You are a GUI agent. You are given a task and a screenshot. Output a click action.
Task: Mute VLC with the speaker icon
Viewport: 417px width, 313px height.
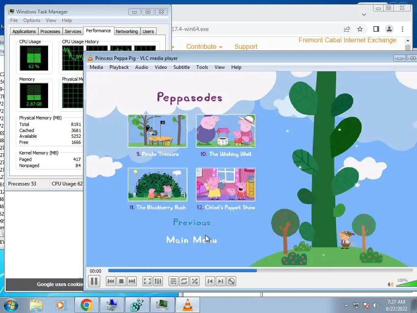click(391, 284)
